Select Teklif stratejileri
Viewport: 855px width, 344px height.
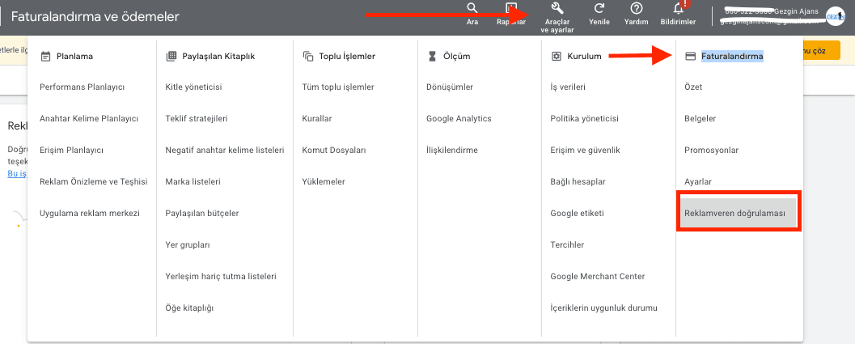tap(197, 118)
